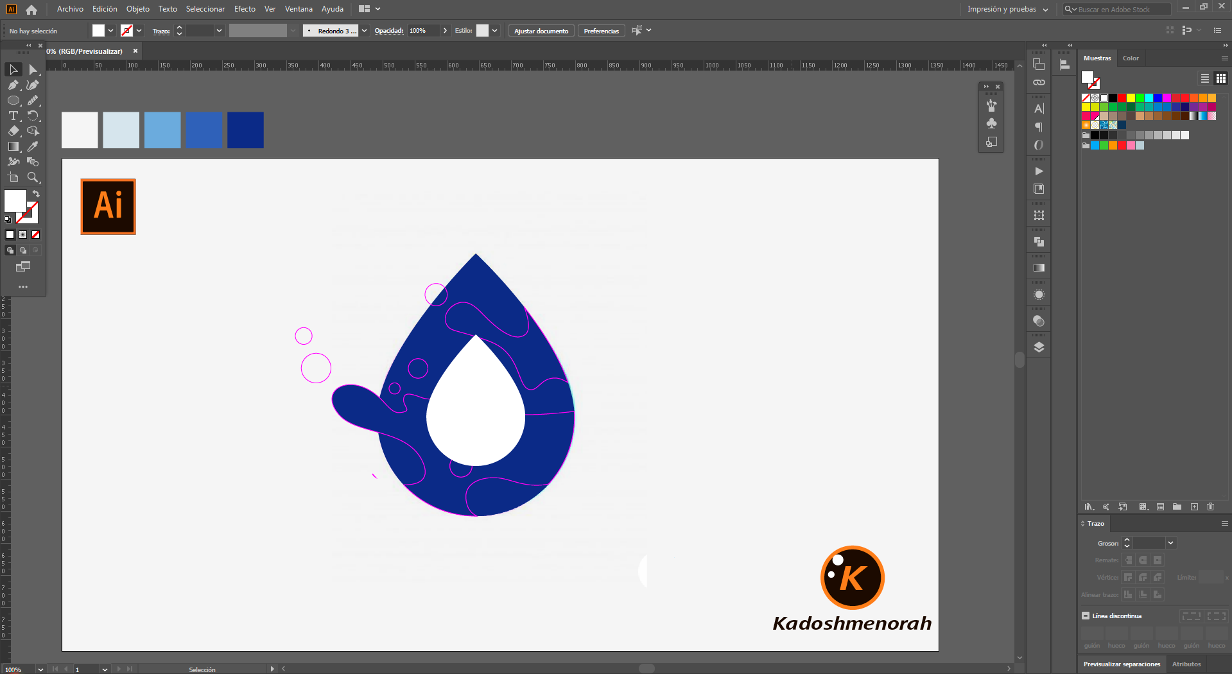
Task: Click the Preferencias button
Action: click(602, 31)
